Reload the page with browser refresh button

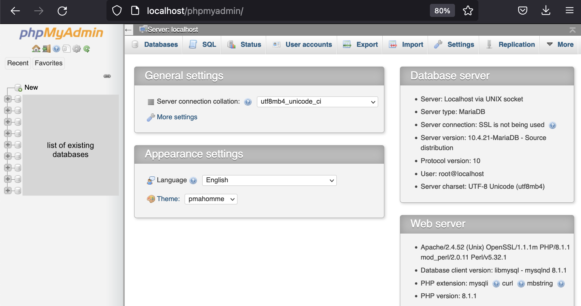pos(62,11)
